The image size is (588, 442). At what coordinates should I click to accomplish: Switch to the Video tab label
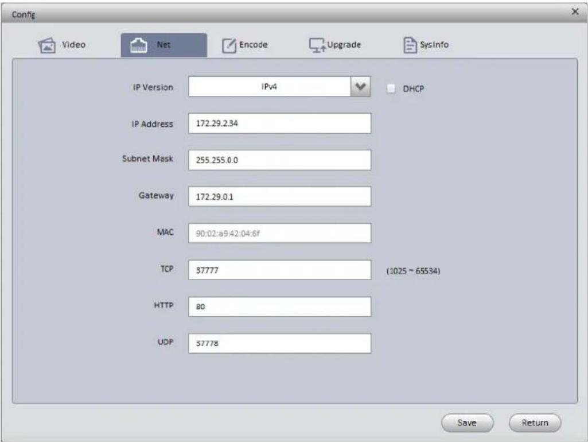click(x=74, y=45)
